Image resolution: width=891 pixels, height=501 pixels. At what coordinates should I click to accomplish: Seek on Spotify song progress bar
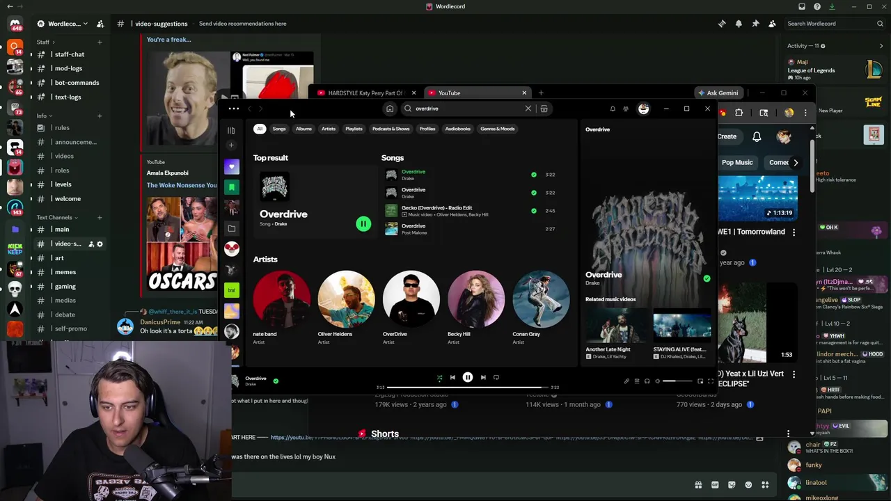point(467,387)
